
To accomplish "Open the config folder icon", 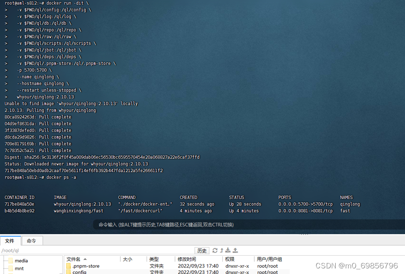I will 68,272.
